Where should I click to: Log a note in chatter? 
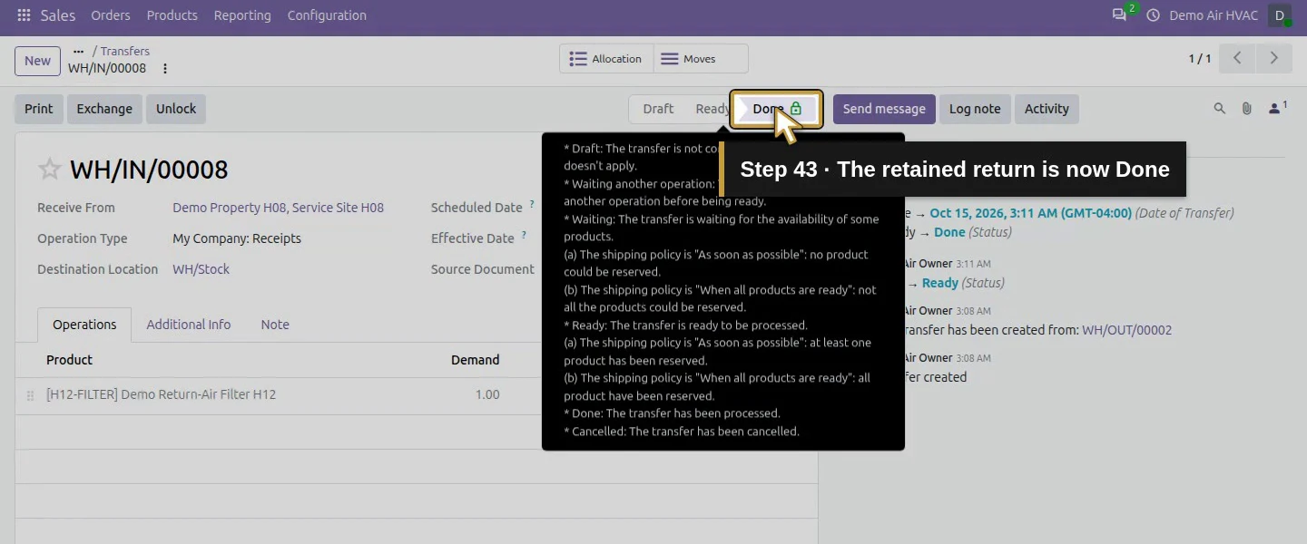click(975, 109)
